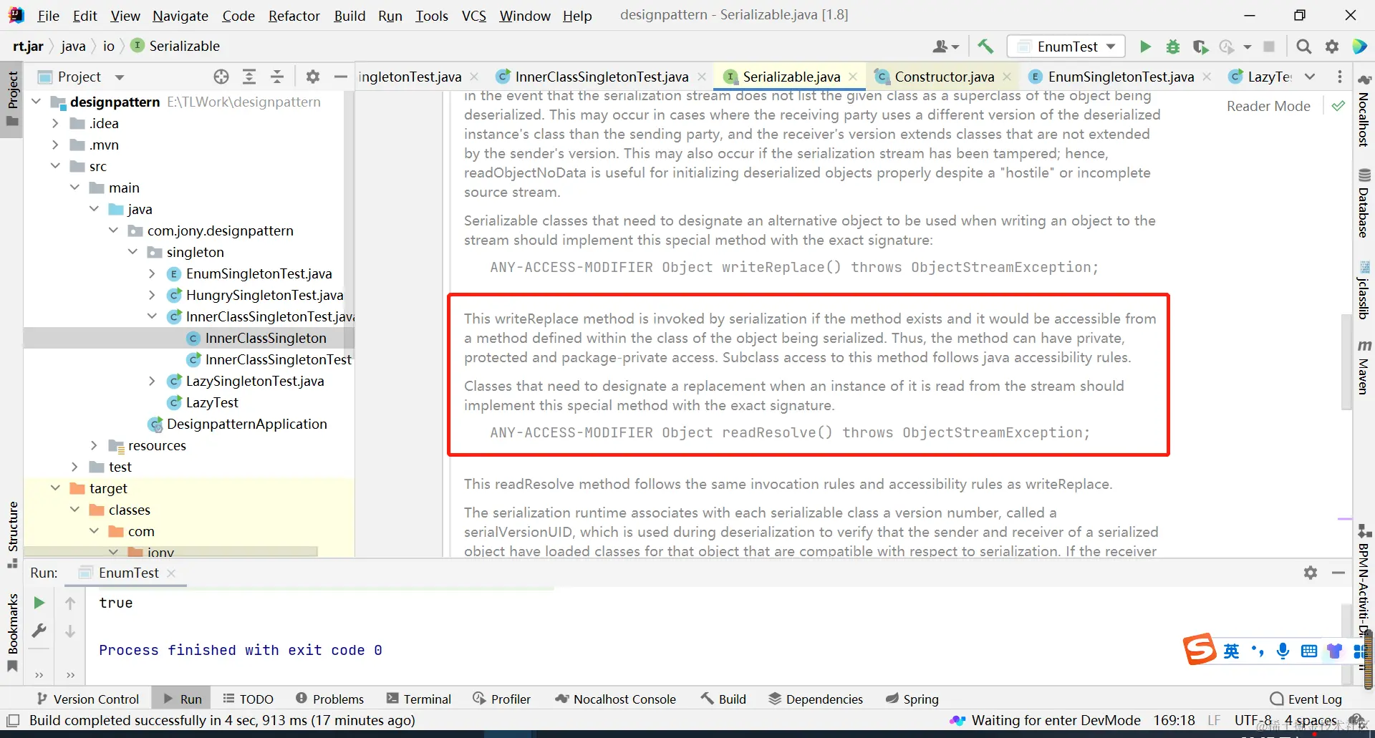
Task: Open Project panel options gear
Action: click(x=313, y=77)
